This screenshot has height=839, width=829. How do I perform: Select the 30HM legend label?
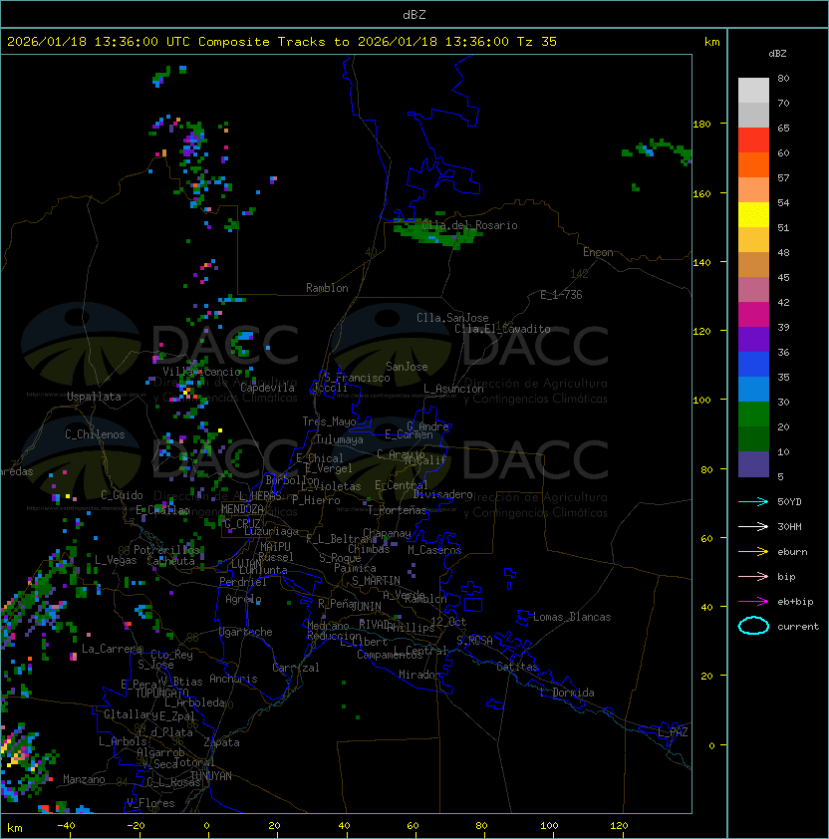click(x=789, y=526)
